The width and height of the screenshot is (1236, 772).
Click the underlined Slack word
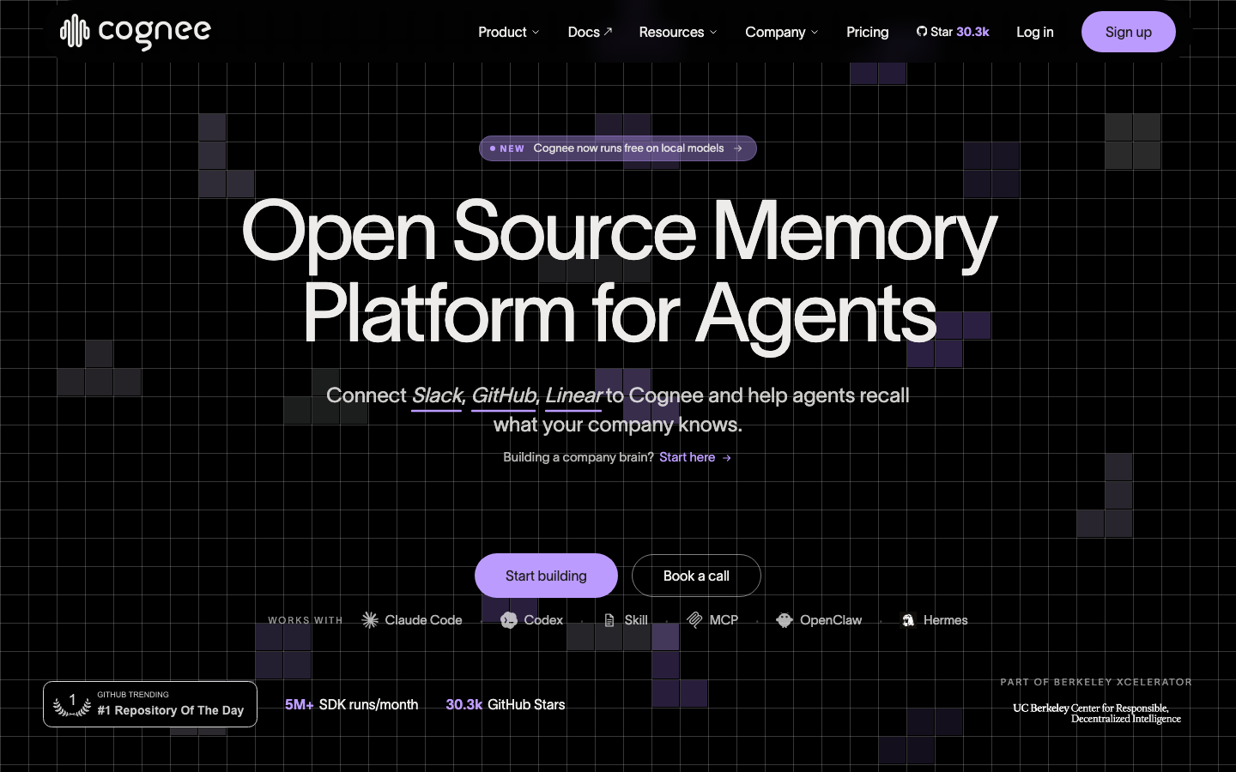[x=437, y=395]
